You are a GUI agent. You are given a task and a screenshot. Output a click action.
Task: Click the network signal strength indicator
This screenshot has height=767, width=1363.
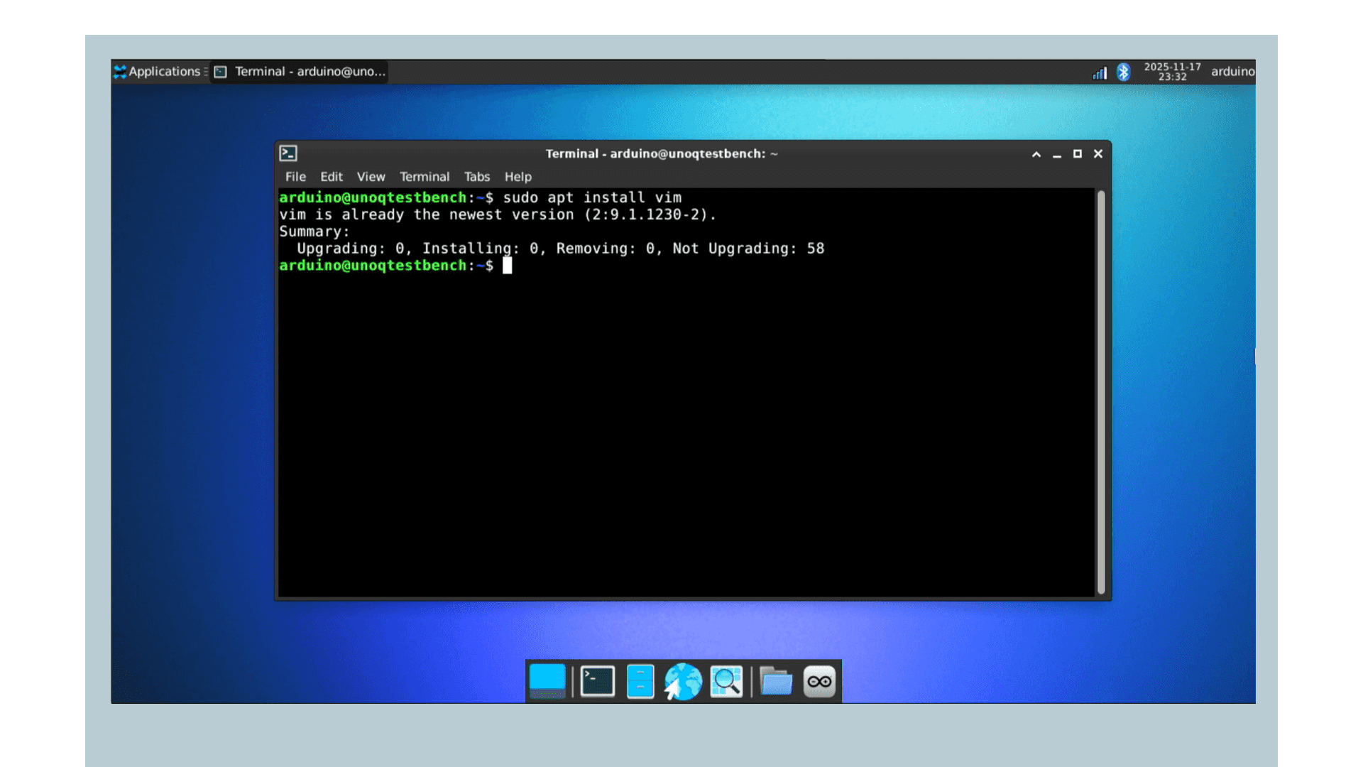(1099, 72)
